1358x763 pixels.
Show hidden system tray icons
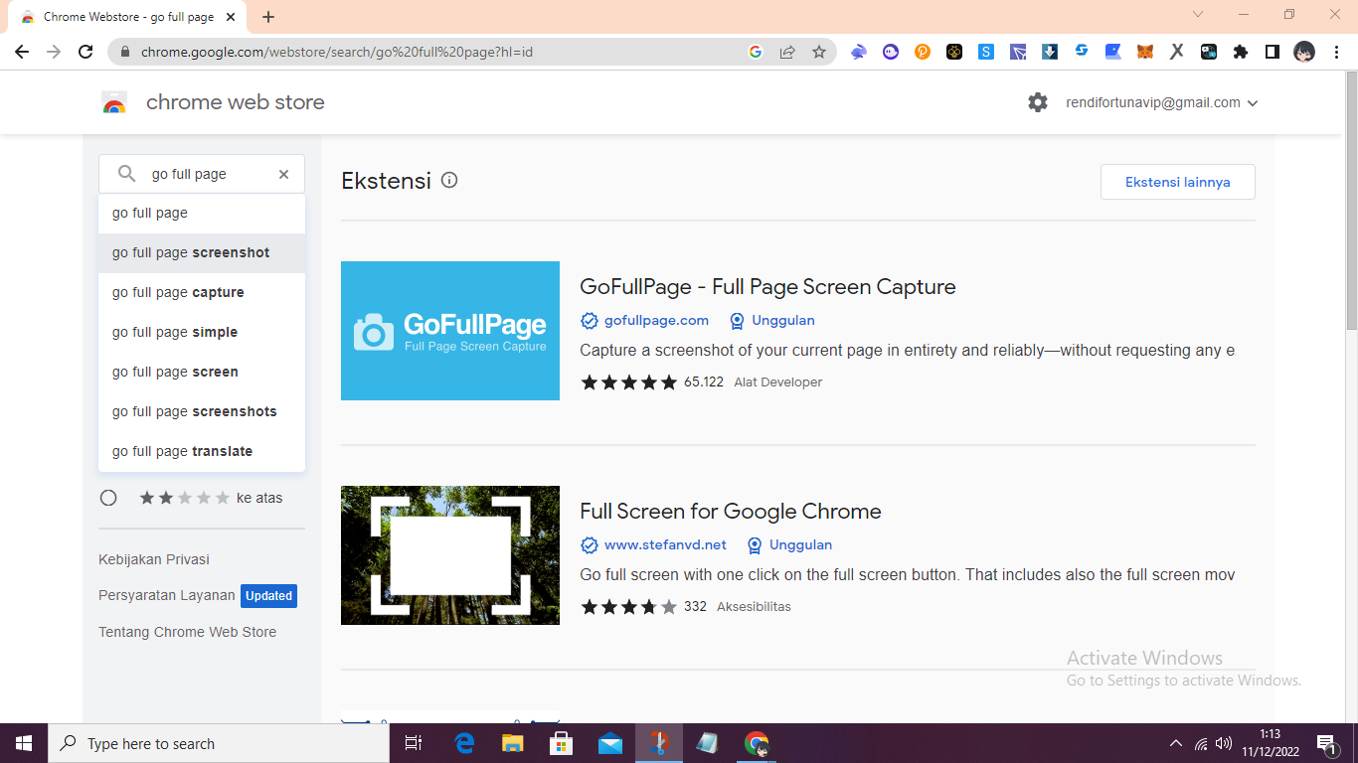[1176, 743]
